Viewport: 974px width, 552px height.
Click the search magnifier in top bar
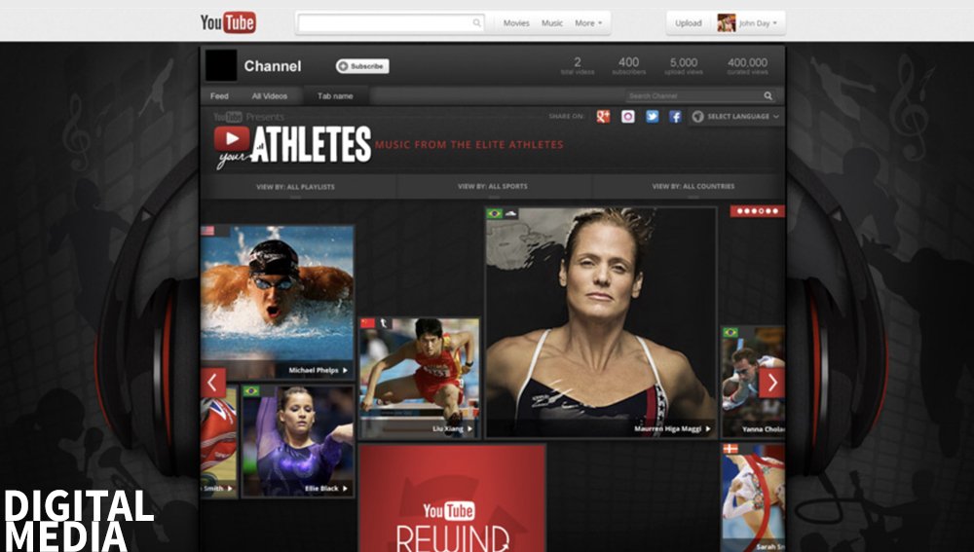477,23
